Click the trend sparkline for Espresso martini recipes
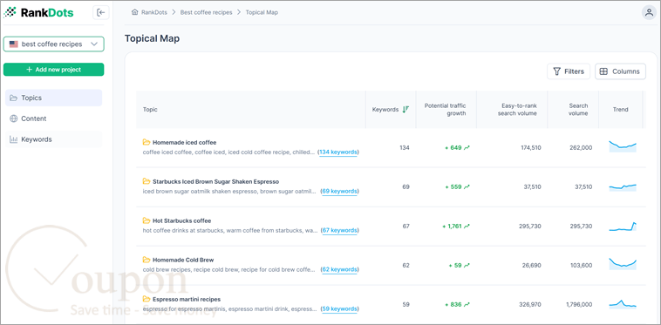The height and width of the screenshot is (325, 661). pos(623,304)
